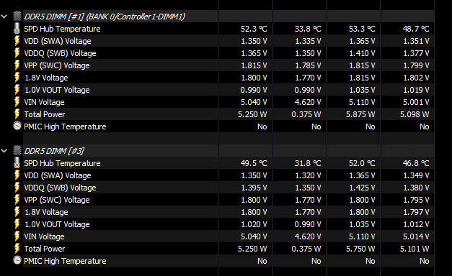The width and height of the screenshot is (452, 276).
Task: Select Total Power label under DIMM [#1]
Action: point(45,114)
